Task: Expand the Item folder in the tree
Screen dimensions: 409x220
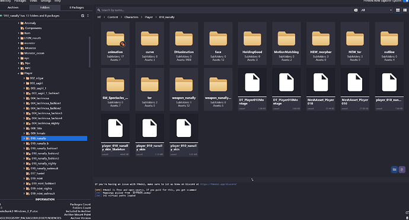Action: point(19,33)
